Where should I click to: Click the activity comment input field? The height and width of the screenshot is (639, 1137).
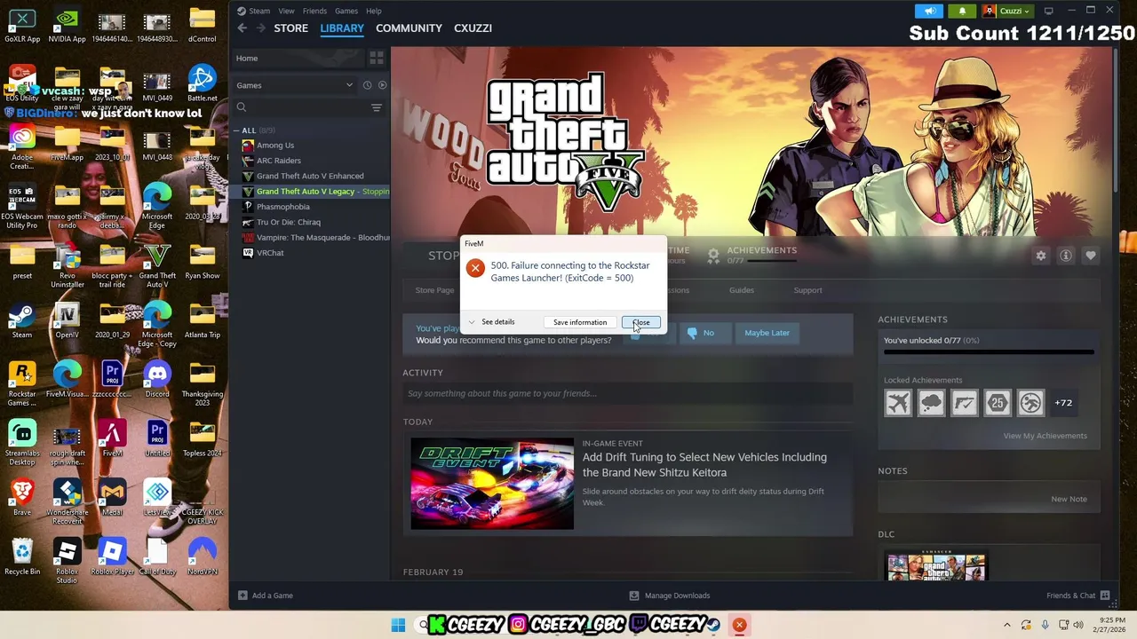click(x=627, y=393)
